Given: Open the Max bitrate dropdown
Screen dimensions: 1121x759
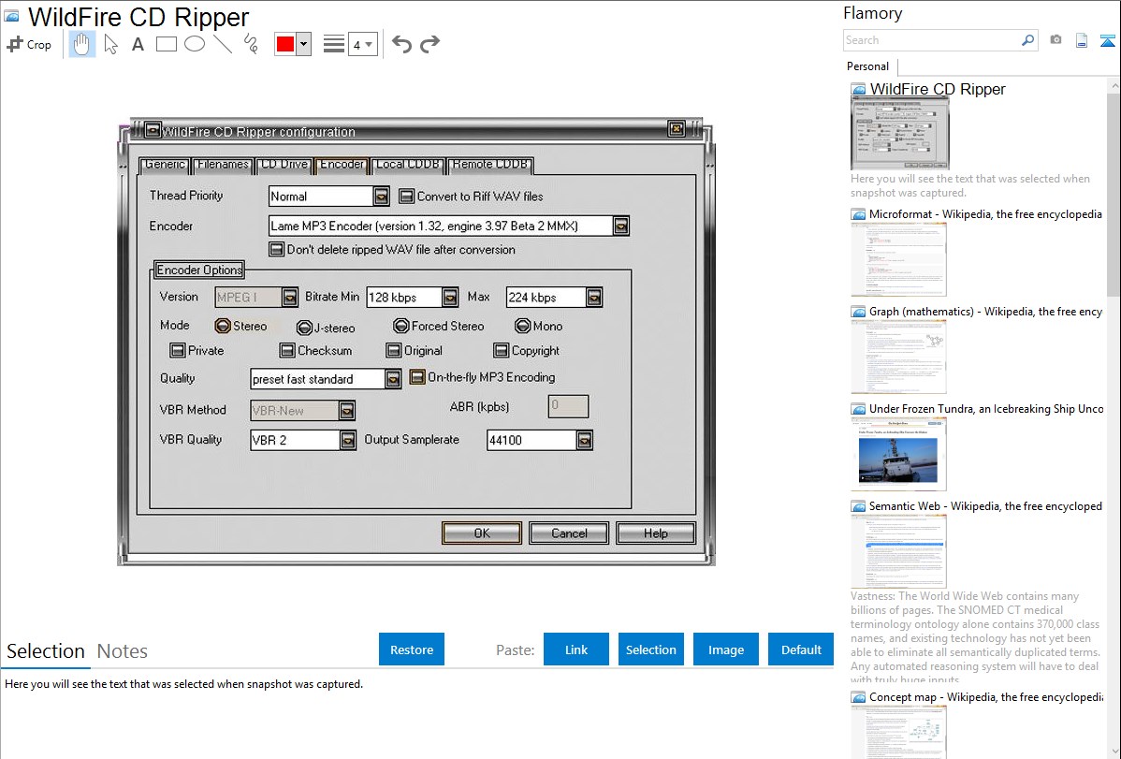Looking at the screenshot, I should coord(593,297).
